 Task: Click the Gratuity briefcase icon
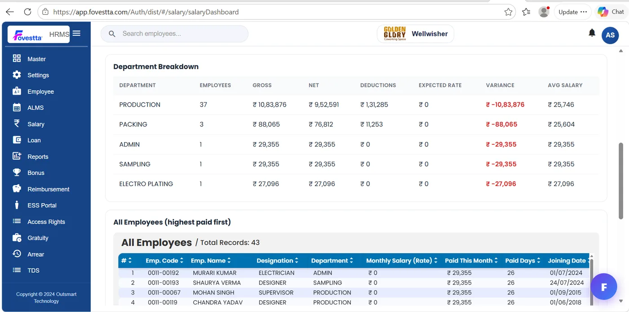tap(17, 237)
